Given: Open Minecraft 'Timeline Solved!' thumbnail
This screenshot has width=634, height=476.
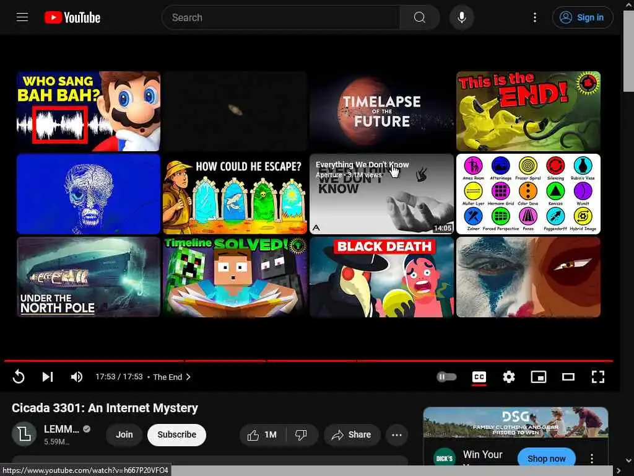Looking at the screenshot, I should [235, 277].
